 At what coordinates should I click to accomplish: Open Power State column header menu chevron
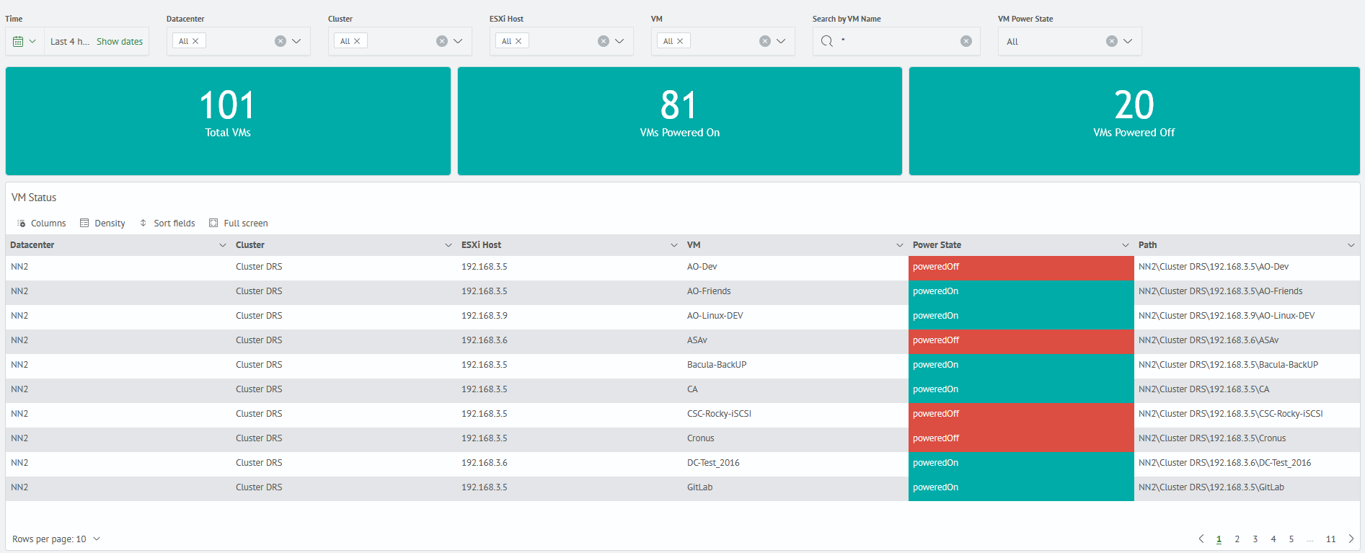[1126, 245]
